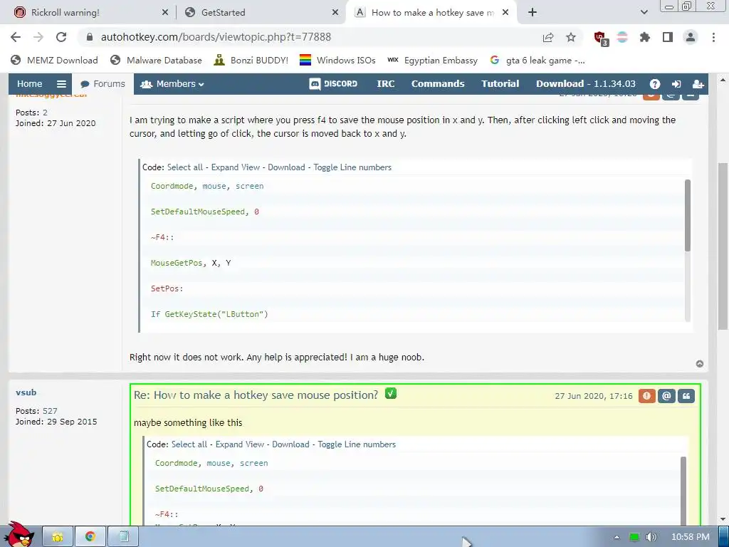Close the Rickroll warning! tab
This screenshot has width=729, height=547.
click(x=164, y=13)
